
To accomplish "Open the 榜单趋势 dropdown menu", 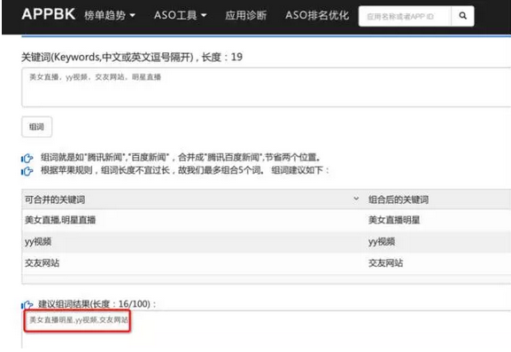I will (x=110, y=15).
